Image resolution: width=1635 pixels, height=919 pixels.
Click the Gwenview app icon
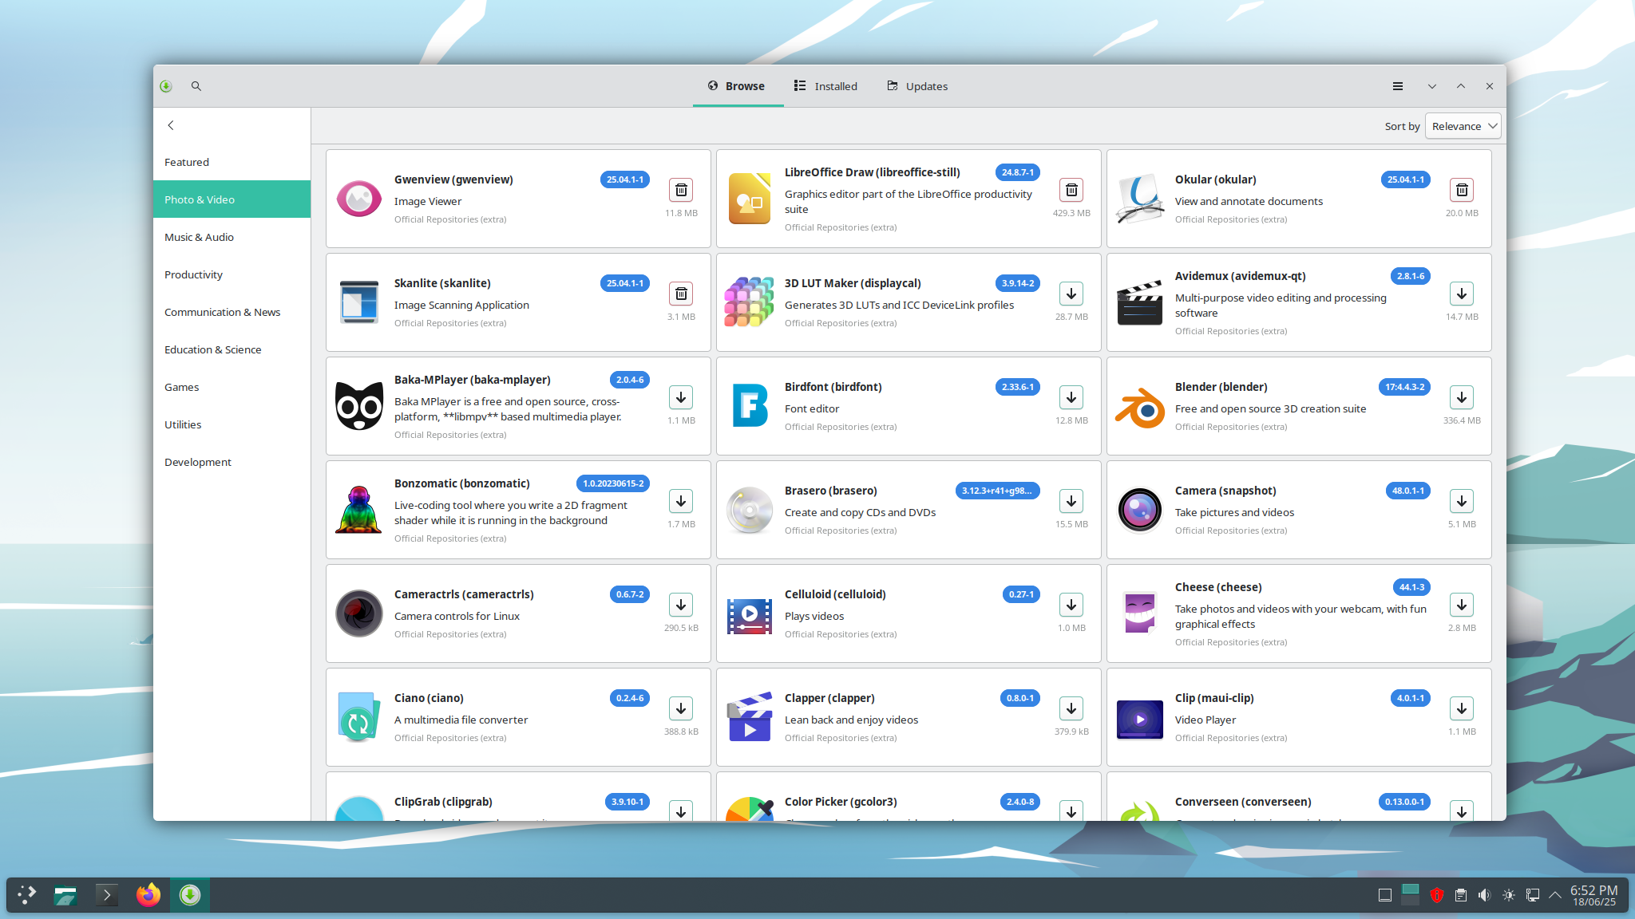[x=359, y=199]
